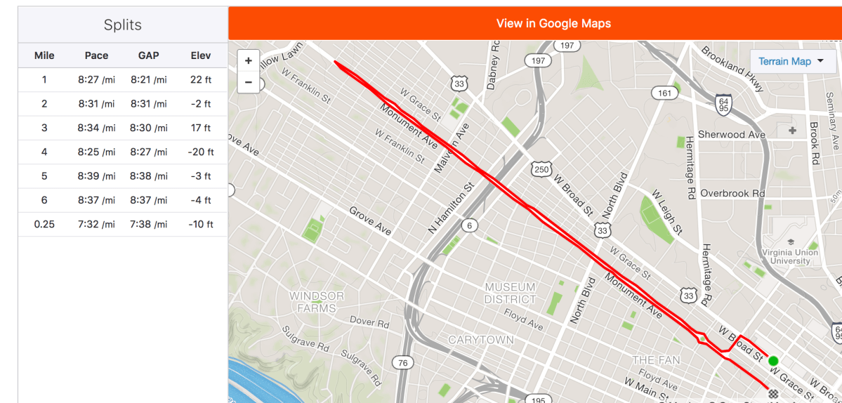
Task: Select the GAP column header
Action: (x=149, y=55)
